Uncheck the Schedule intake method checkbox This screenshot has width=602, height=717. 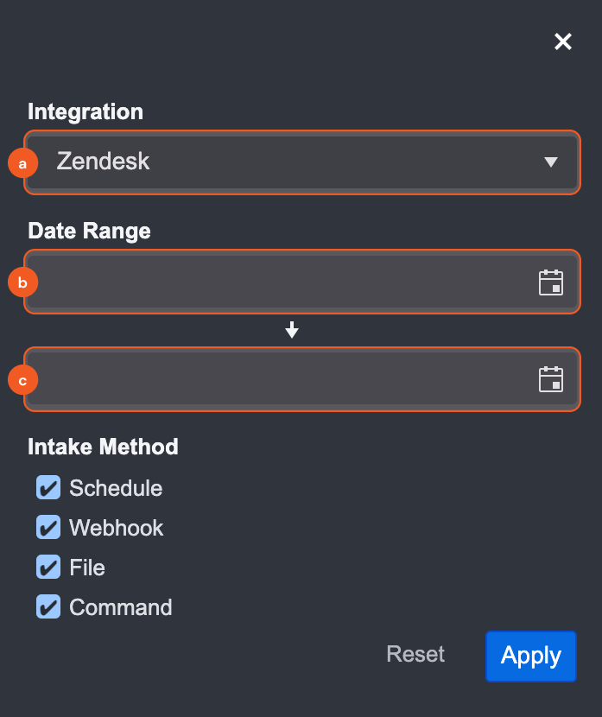(48, 488)
